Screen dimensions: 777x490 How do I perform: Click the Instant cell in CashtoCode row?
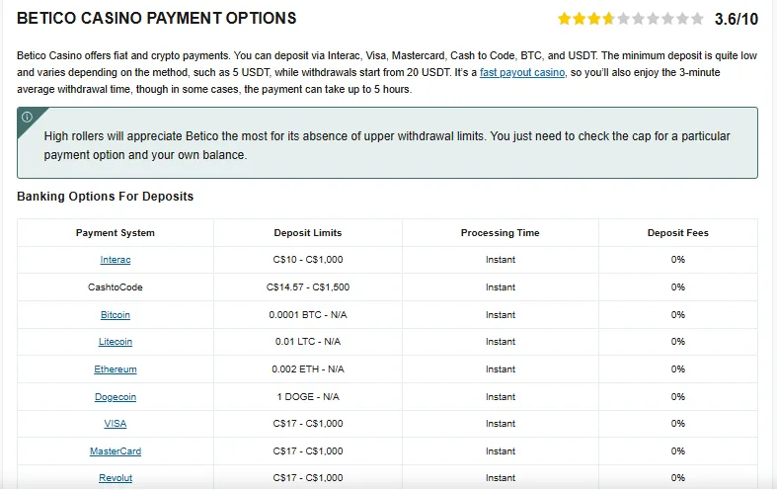coord(501,287)
